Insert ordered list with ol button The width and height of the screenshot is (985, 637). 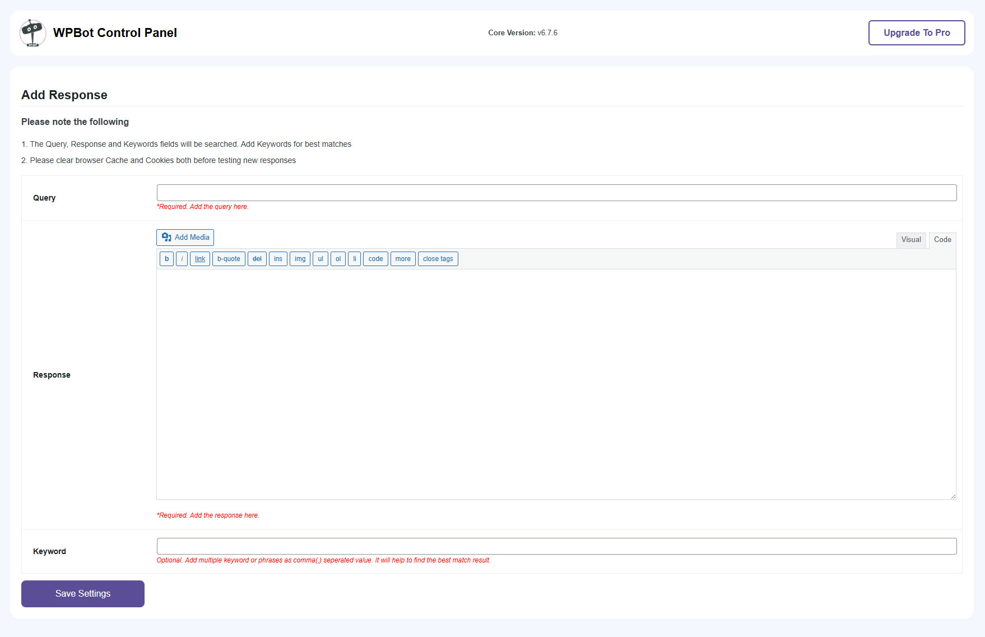coord(338,259)
